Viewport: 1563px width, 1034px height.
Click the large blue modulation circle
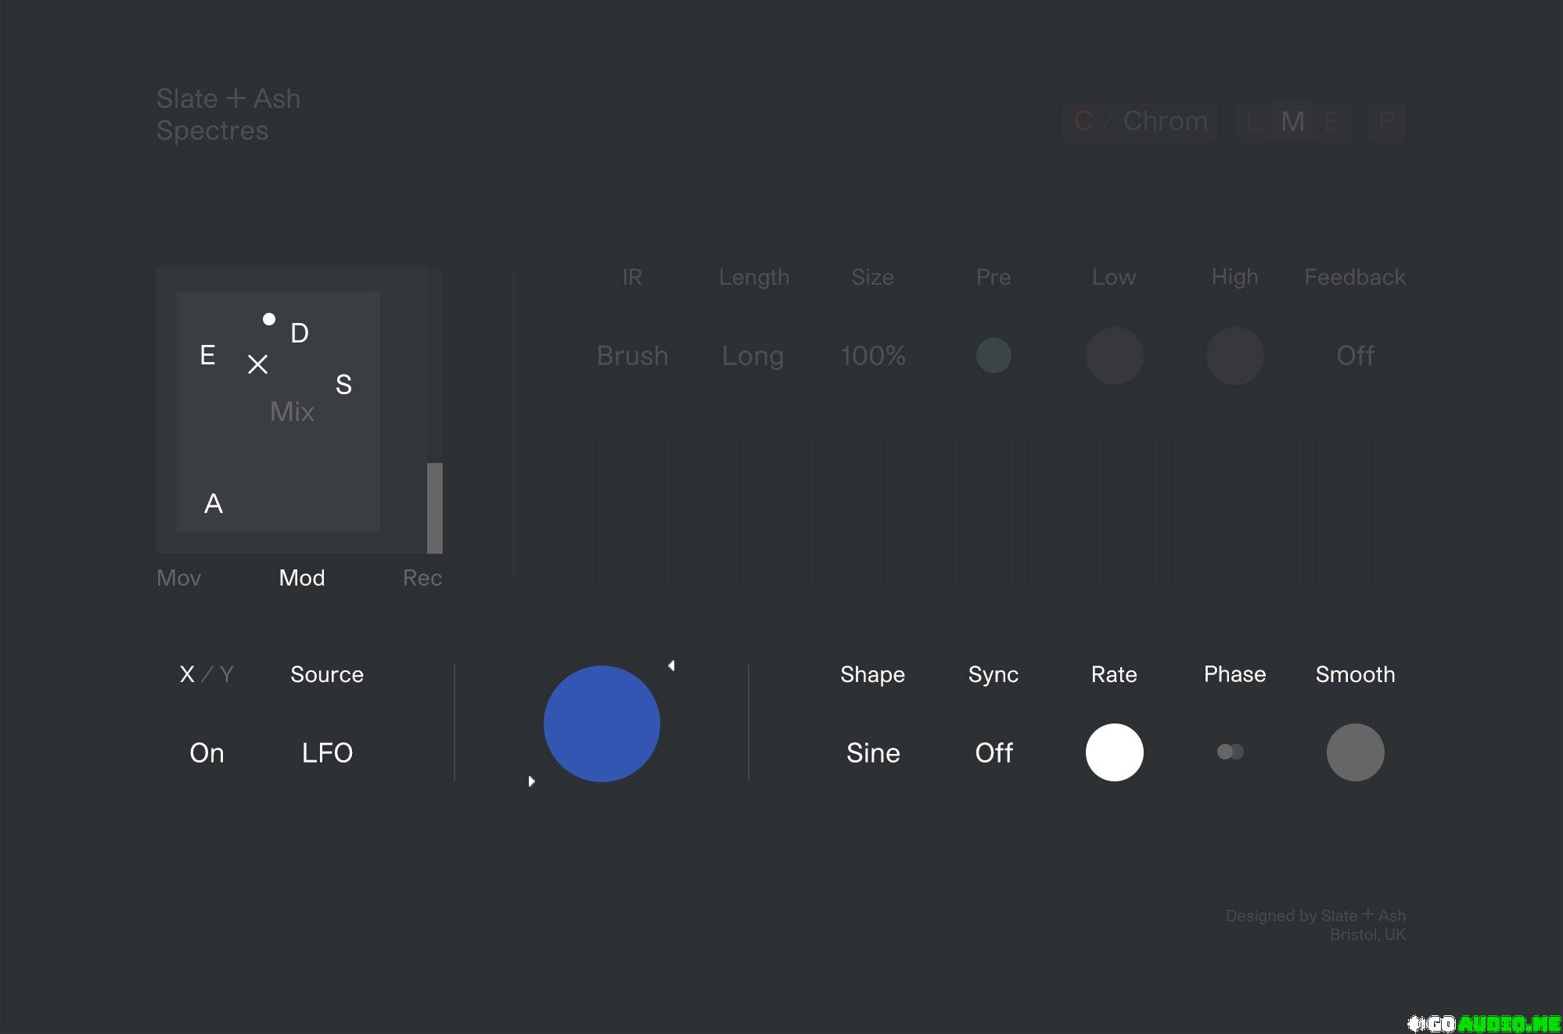coord(602,723)
